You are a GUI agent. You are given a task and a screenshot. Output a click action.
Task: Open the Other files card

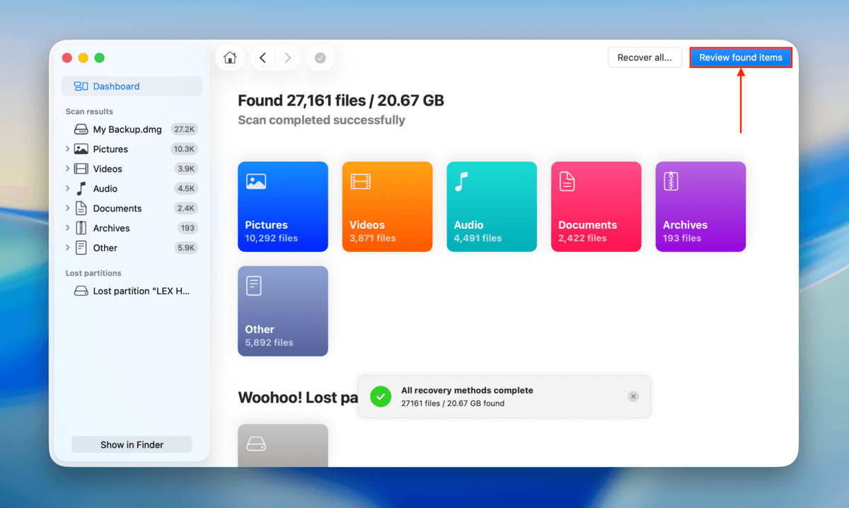tap(283, 311)
